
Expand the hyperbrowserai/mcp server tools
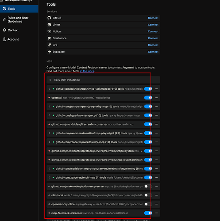(50, 115)
